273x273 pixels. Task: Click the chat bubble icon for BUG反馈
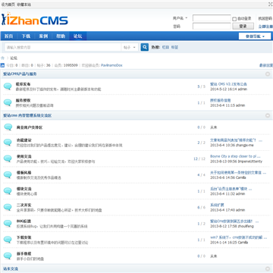(x=8, y=224)
